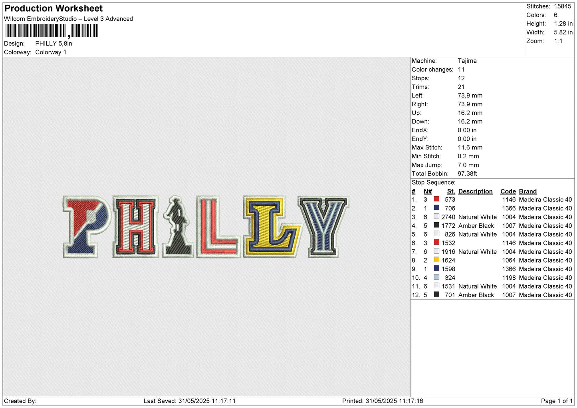This screenshot has height=408, width=577.
Task: Click the red swatch in stop row 1
Action: point(436,199)
